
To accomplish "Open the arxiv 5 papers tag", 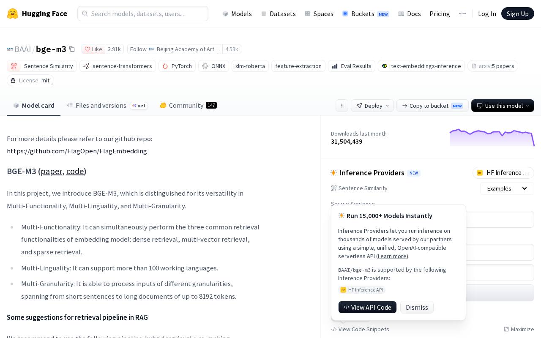I will coord(493,66).
